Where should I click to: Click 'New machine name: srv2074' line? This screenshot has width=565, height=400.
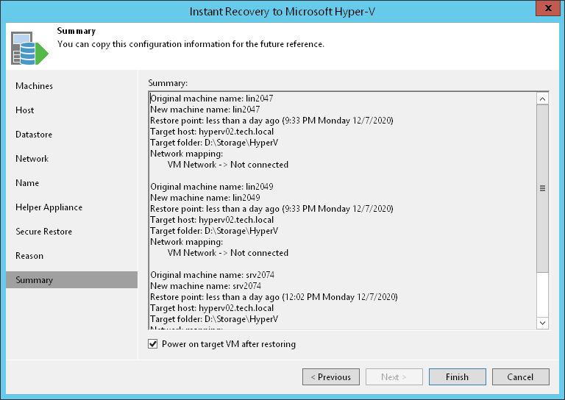coord(206,285)
